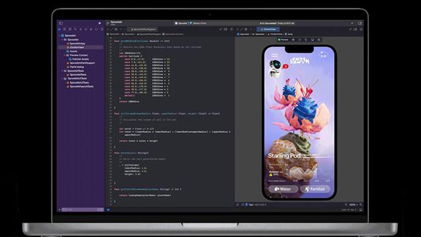Viewport: 421px width, 237px height.
Task: Toggle the live Preview button on canvas
Action: point(283,39)
